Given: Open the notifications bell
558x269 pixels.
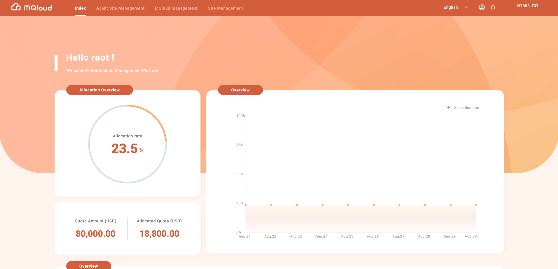Looking at the screenshot, I should pyautogui.click(x=493, y=7).
